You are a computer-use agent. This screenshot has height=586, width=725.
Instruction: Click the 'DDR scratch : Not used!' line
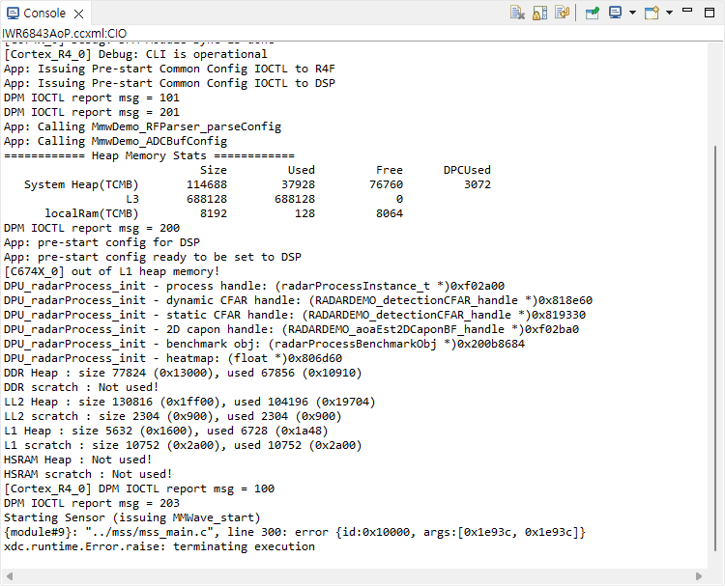pos(81,387)
